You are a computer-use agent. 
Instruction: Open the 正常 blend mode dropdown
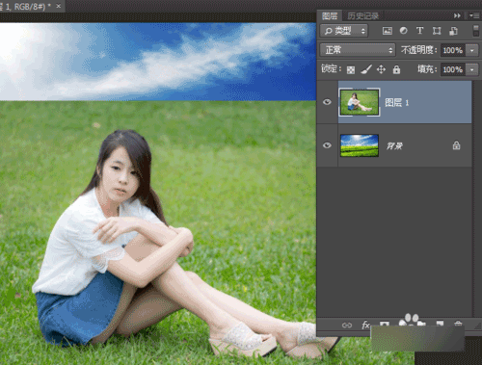tap(358, 50)
